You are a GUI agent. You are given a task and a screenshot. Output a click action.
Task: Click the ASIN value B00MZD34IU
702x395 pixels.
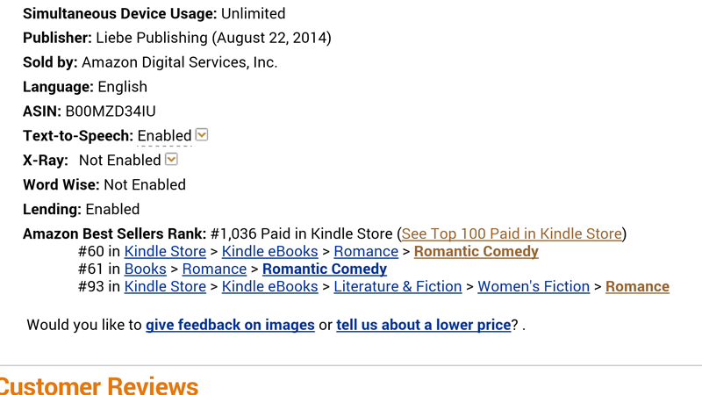111,111
